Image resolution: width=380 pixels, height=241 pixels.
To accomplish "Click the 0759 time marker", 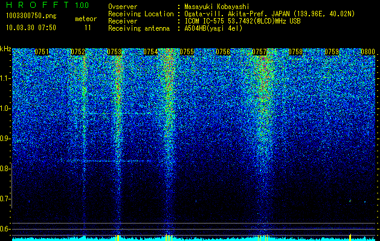I will pyautogui.click(x=332, y=52).
